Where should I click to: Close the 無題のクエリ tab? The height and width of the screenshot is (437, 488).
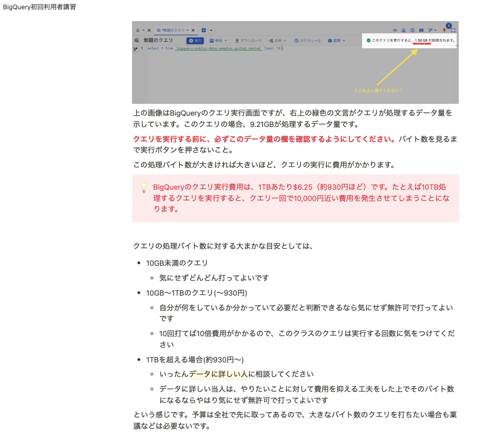click(193, 30)
